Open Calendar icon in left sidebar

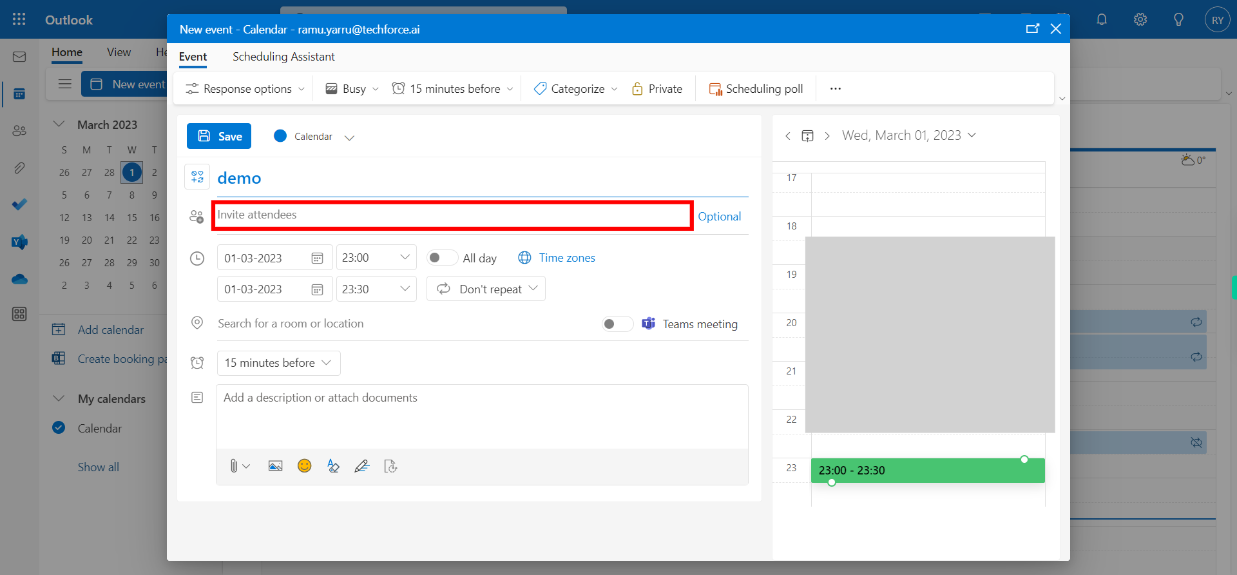point(19,94)
